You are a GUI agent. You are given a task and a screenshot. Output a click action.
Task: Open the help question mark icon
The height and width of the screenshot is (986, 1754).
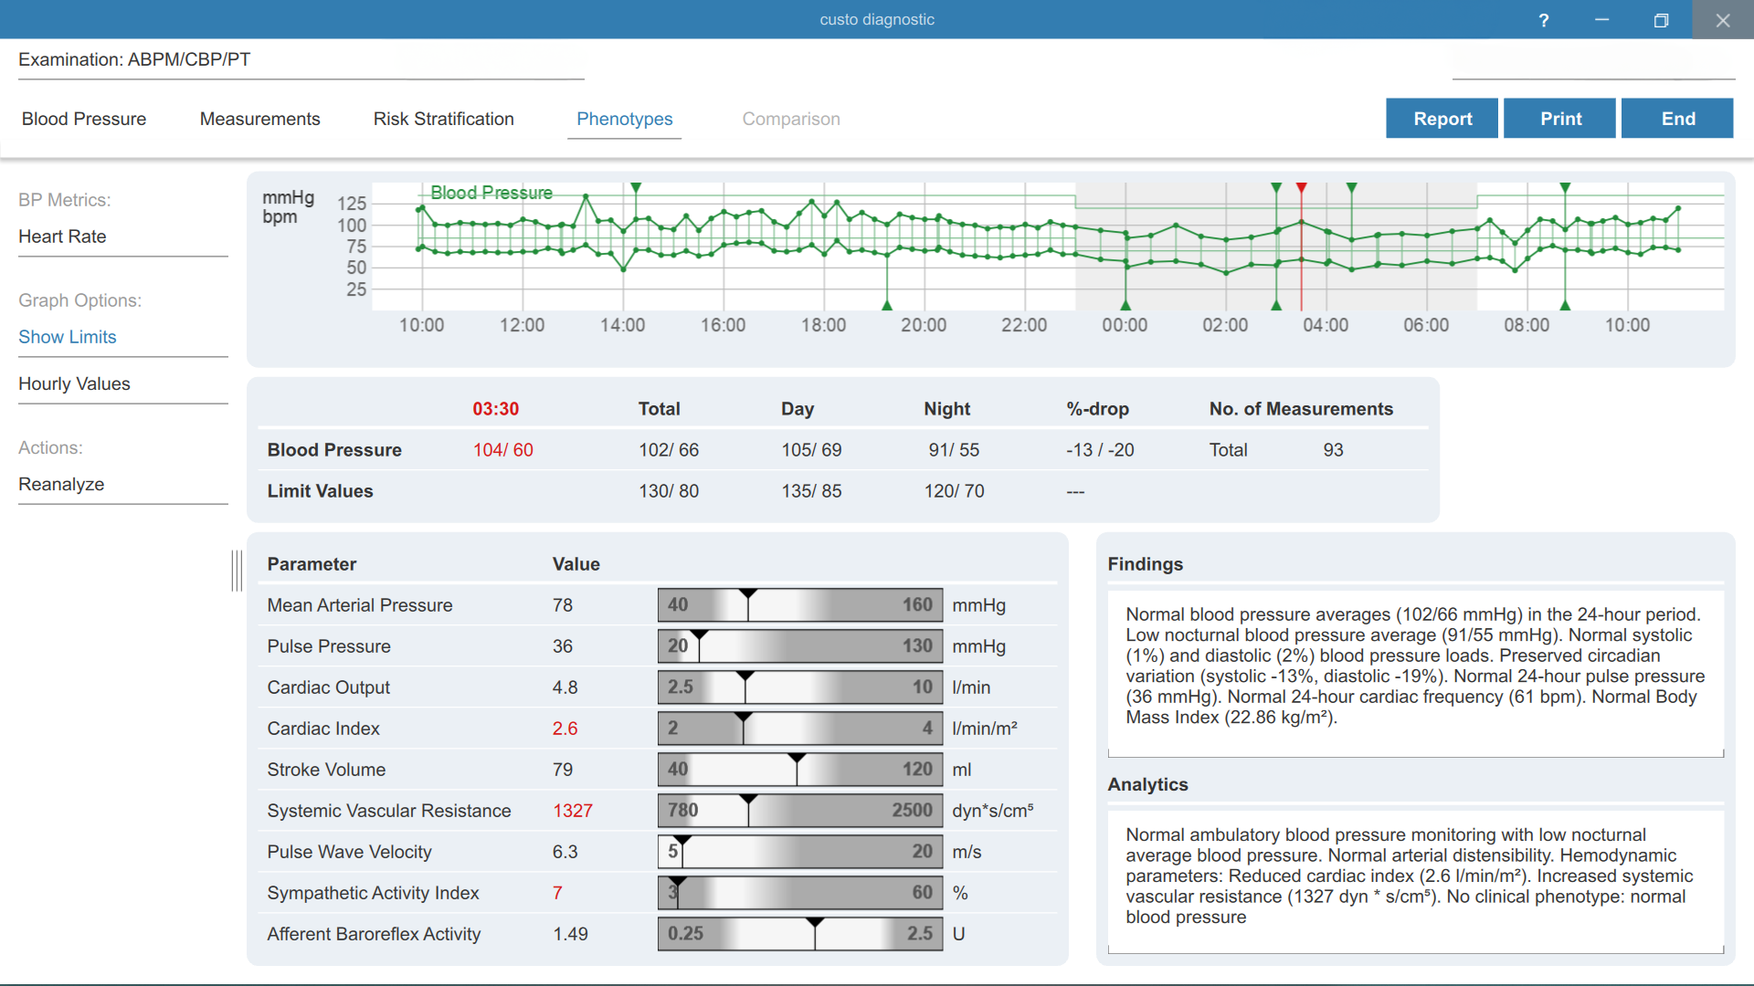click(x=1543, y=20)
